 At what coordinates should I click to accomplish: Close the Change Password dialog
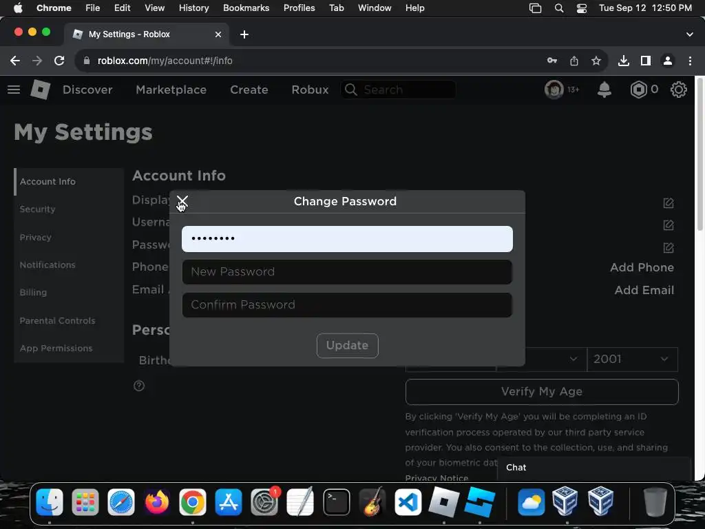[x=182, y=201]
